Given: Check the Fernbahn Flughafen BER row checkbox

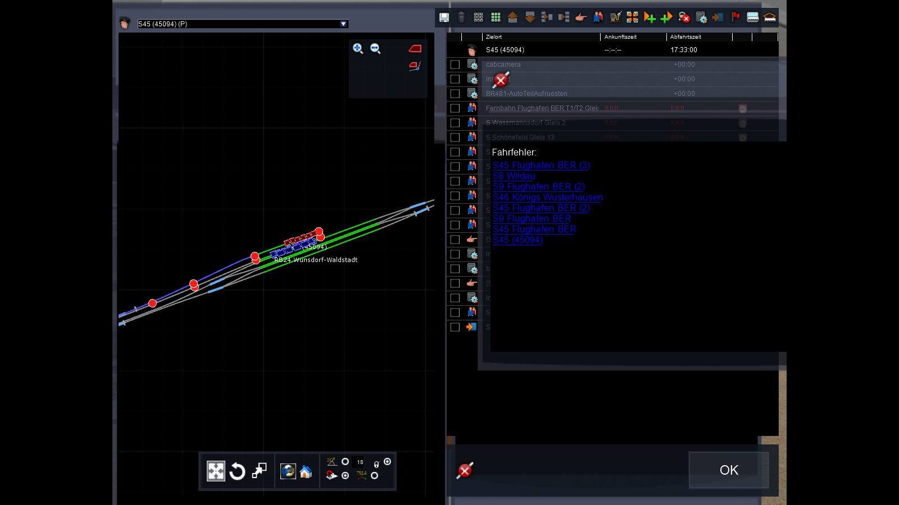Looking at the screenshot, I should pyautogui.click(x=455, y=108).
